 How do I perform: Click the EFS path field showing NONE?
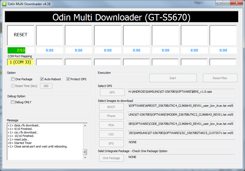pos(181,143)
